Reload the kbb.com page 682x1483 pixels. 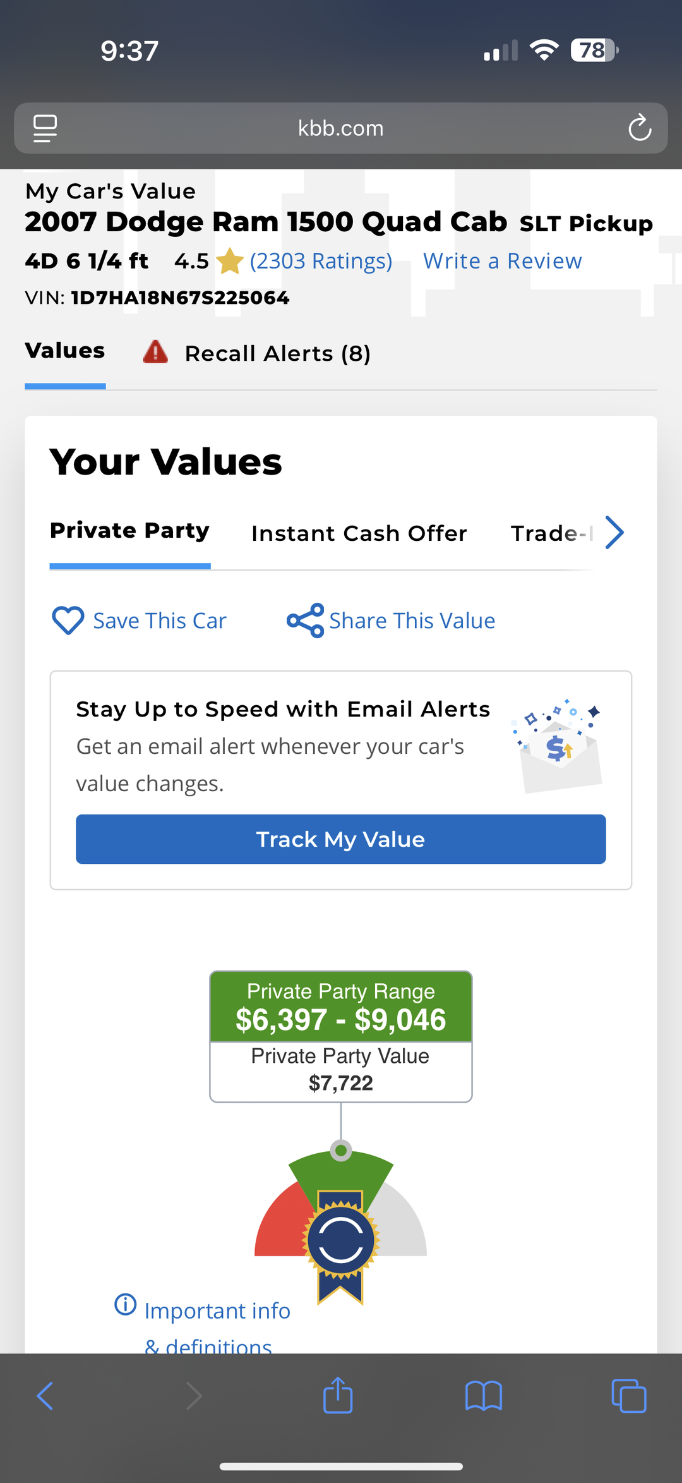coord(639,128)
